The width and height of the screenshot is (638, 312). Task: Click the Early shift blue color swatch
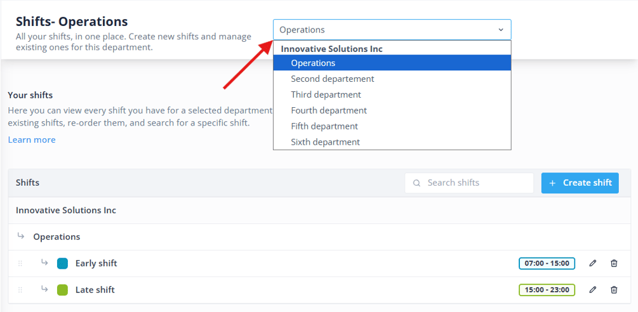(62, 263)
